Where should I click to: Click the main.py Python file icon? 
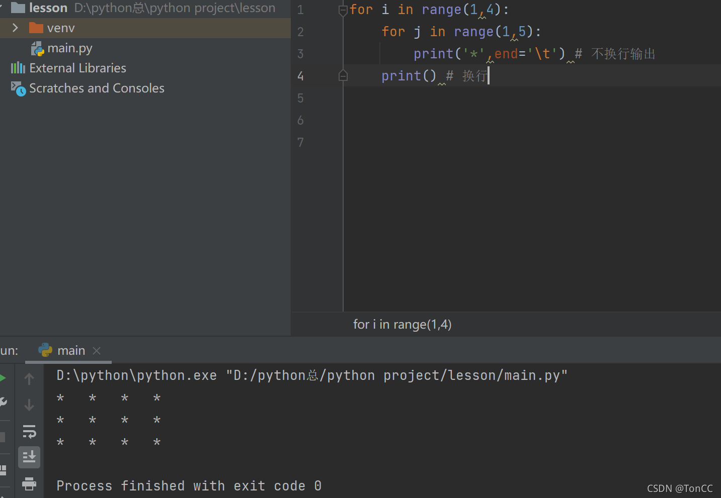(x=38, y=49)
